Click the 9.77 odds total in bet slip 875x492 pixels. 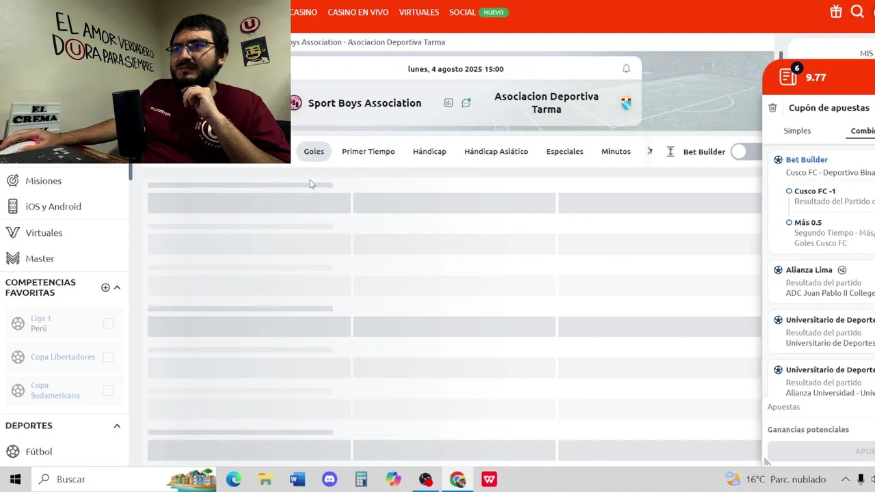coord(816,77)
